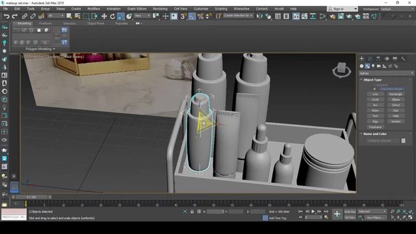
Task: Click the Helix spline button
Action: tap(396, 116)
